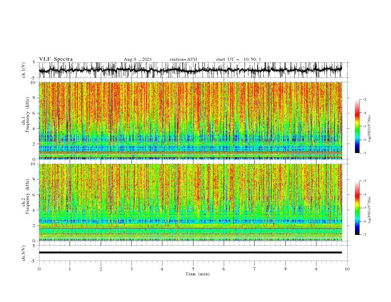391x302 pixels.
Task: Click the 5 tick label on ch.3(V) axis
Action: [x=34, y=246]
